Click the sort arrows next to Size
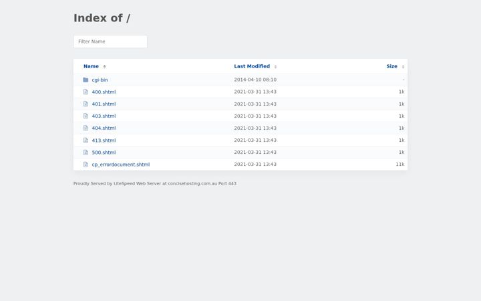This screenshot has height=301, width=481. click(x=403, y=67)
